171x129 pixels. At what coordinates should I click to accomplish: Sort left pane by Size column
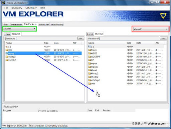tap(48, 43)
